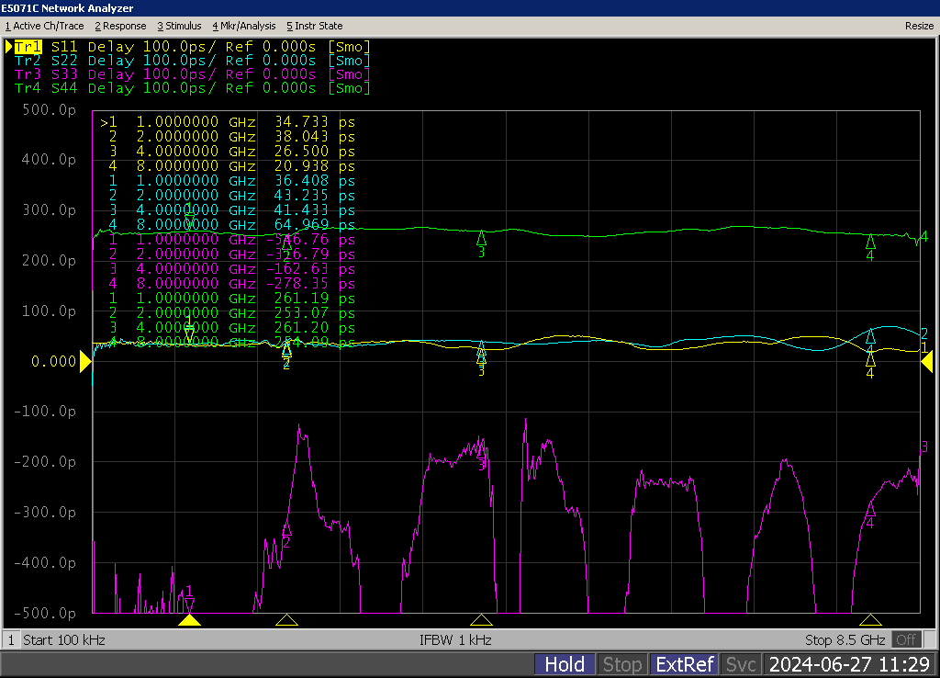Click the Resize button
The image size is (940, 678).
point(919,26)
